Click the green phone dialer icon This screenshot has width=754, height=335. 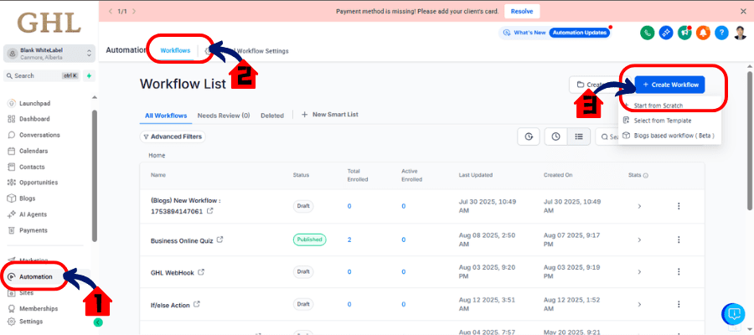tap(648, 33)
